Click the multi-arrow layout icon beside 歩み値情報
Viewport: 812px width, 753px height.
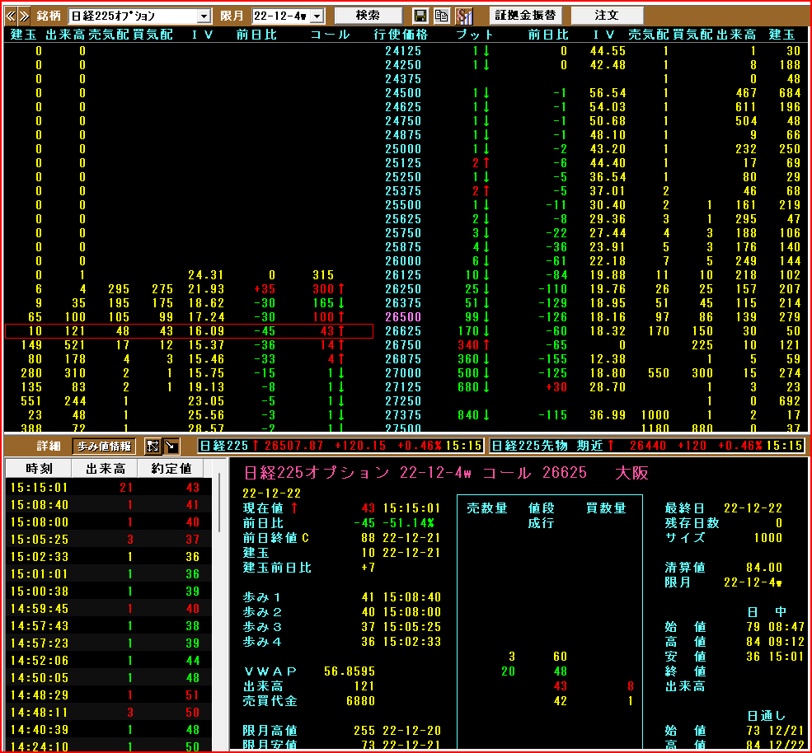click(153, 447)
